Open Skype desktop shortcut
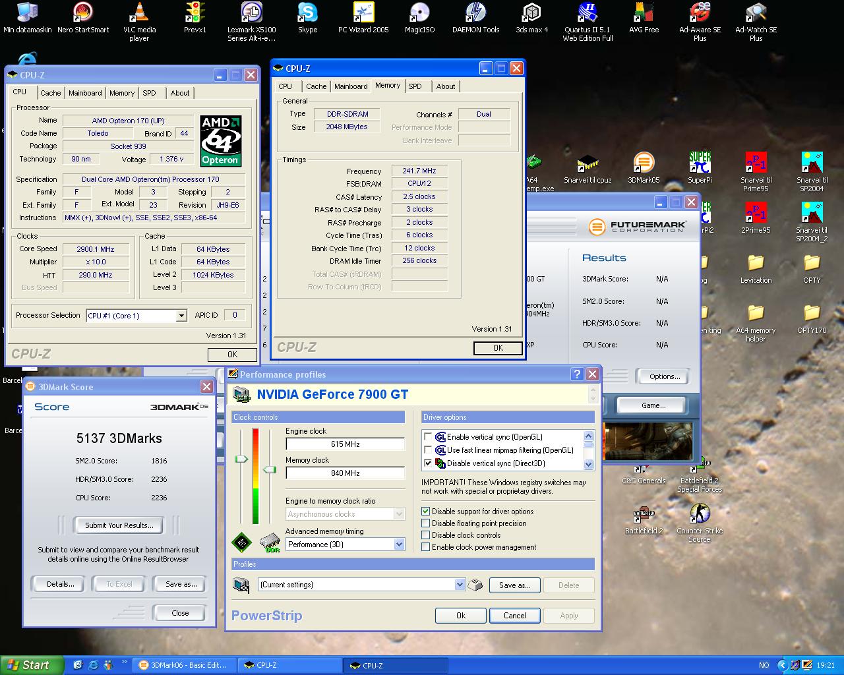The height and width of the screenshot is (675, 844). (307, 18)
